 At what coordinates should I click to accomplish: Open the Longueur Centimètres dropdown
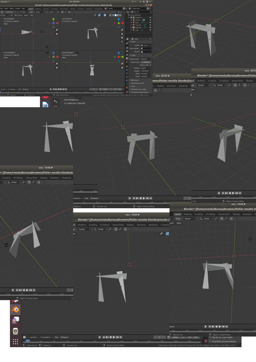[x=146, y=71]
